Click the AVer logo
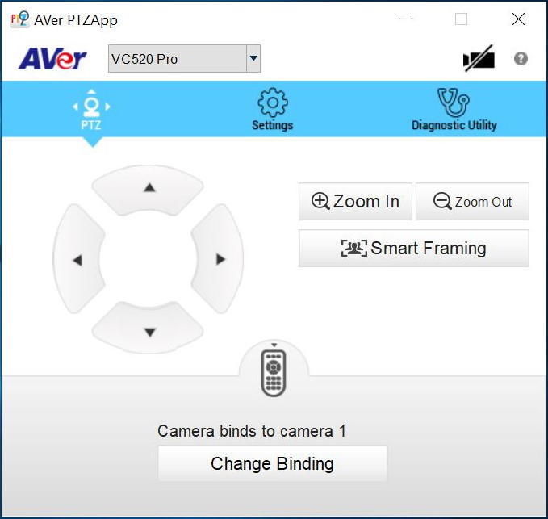 click(52, 58)
